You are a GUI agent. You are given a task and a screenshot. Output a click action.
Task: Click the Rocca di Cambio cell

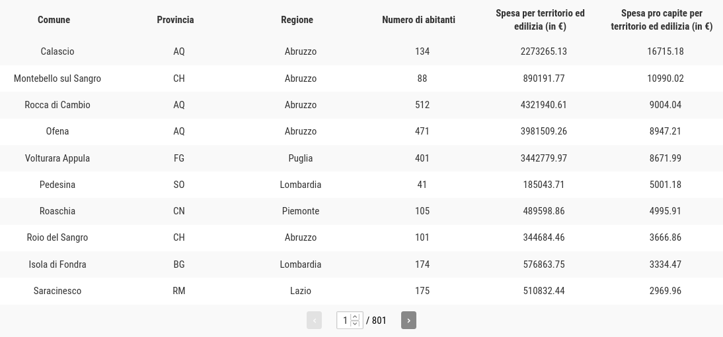point(57,105)
